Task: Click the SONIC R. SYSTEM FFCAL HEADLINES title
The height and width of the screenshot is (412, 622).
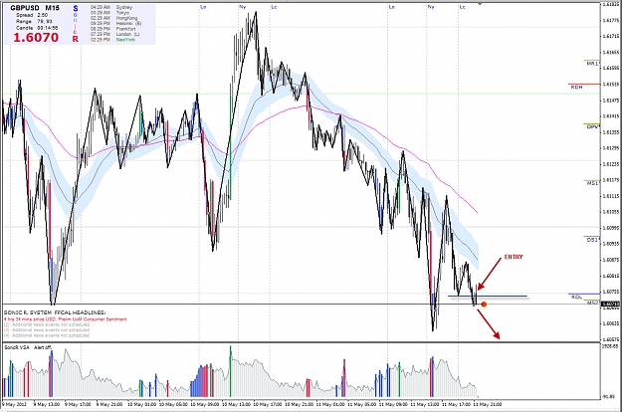Action: click(x=55, y=312)
